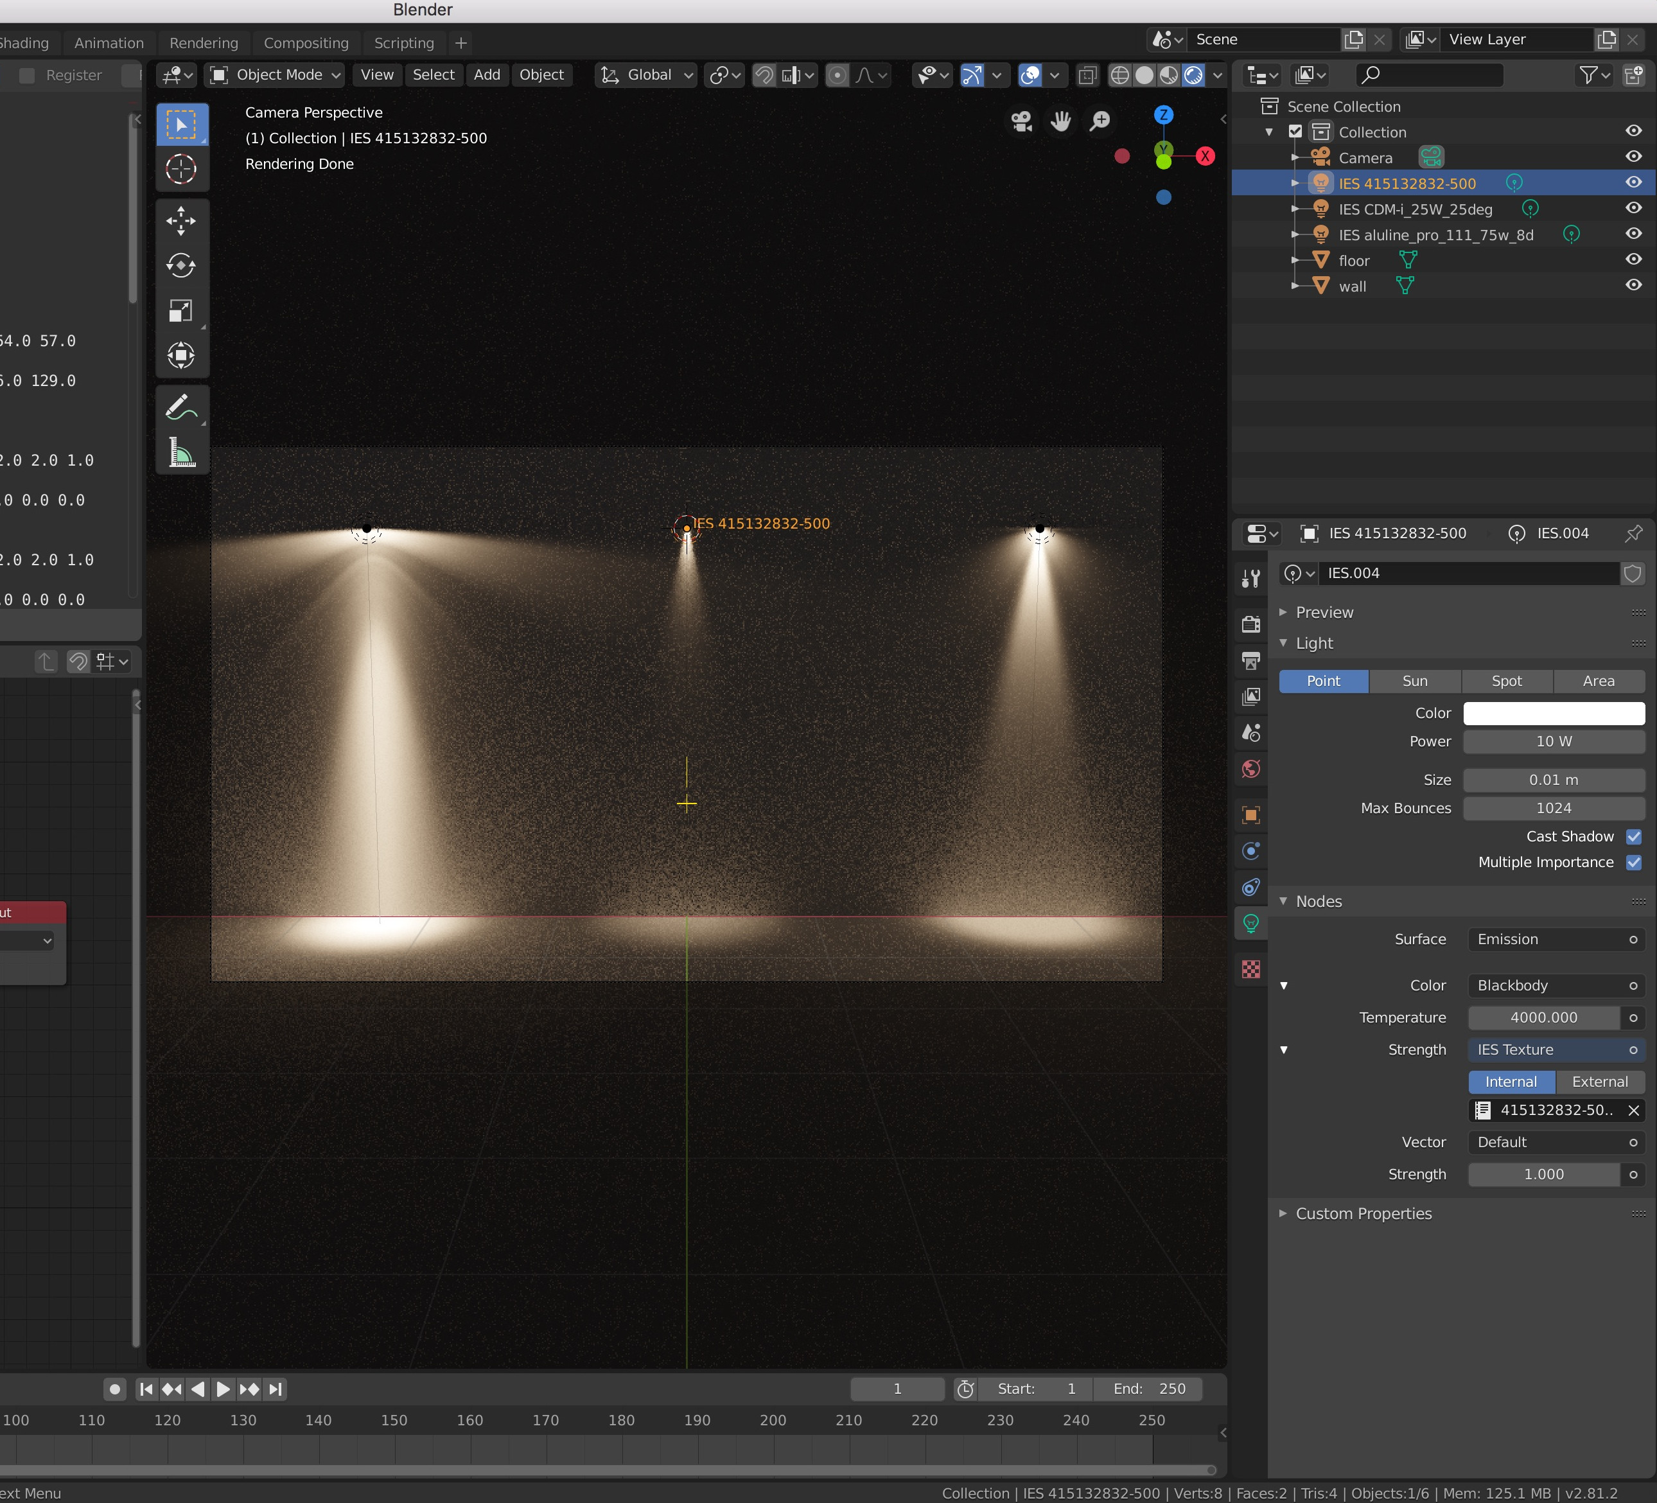Click the light Color white swatch
The width and height of the screenshot is (1657, 1503).
click(x=1554, y=714)
